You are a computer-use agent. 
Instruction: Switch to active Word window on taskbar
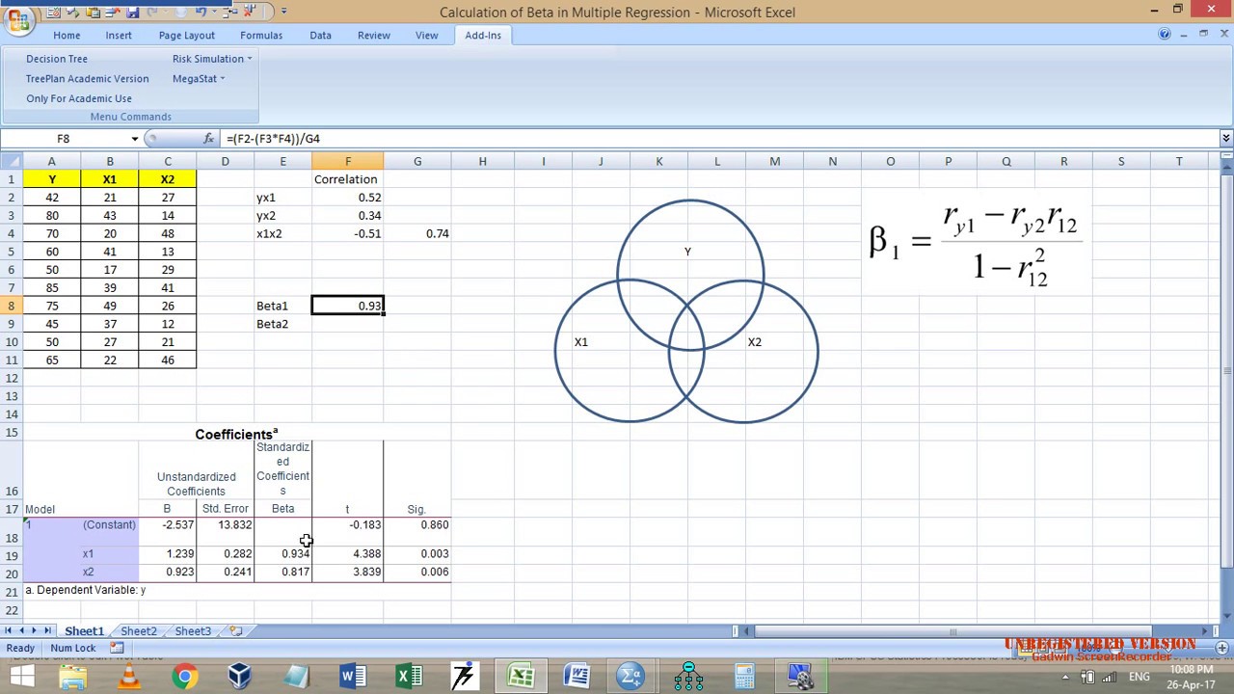click(577, 677)
